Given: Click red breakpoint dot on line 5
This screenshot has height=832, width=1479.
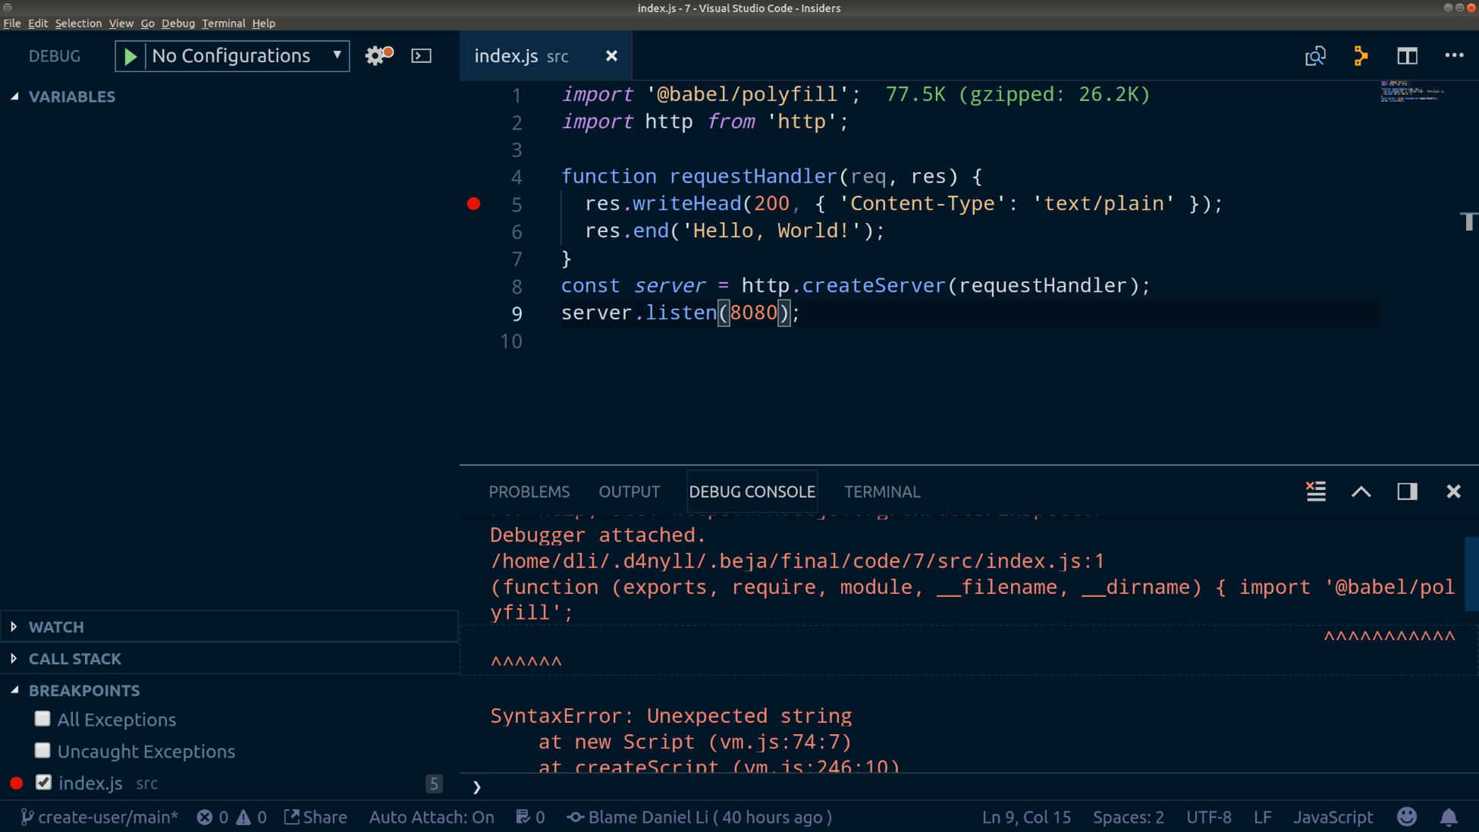Looking at the screenshot, I should point(474,203).
